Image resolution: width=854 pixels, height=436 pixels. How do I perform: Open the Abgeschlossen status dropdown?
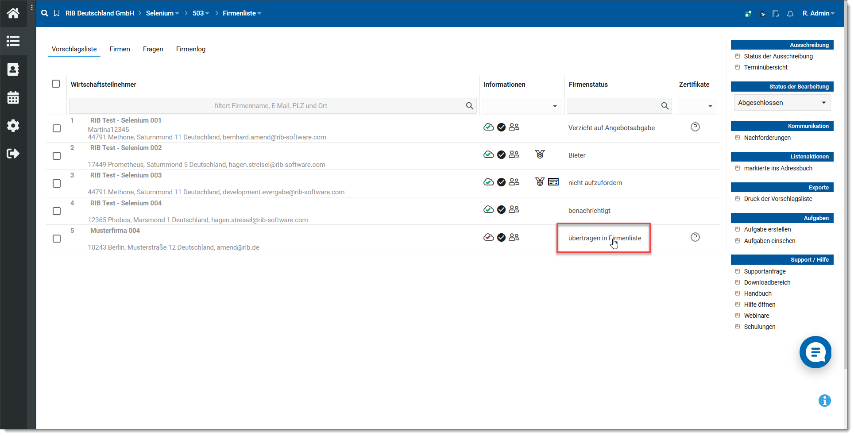coord(782,103)
